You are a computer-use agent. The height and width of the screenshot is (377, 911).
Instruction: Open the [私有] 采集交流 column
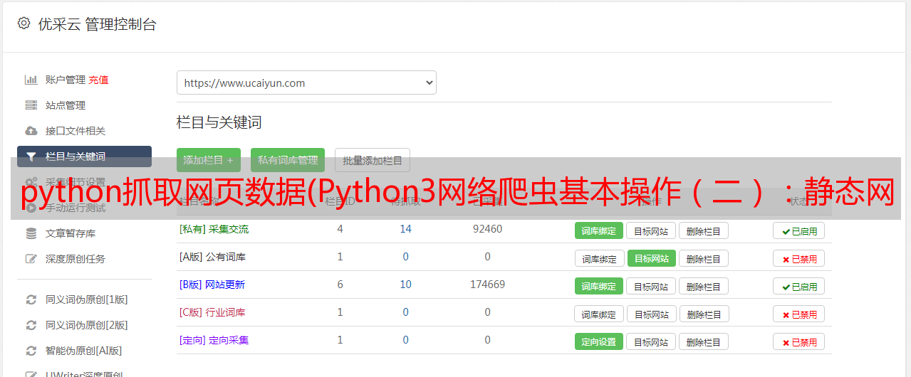tap(214, 229)
